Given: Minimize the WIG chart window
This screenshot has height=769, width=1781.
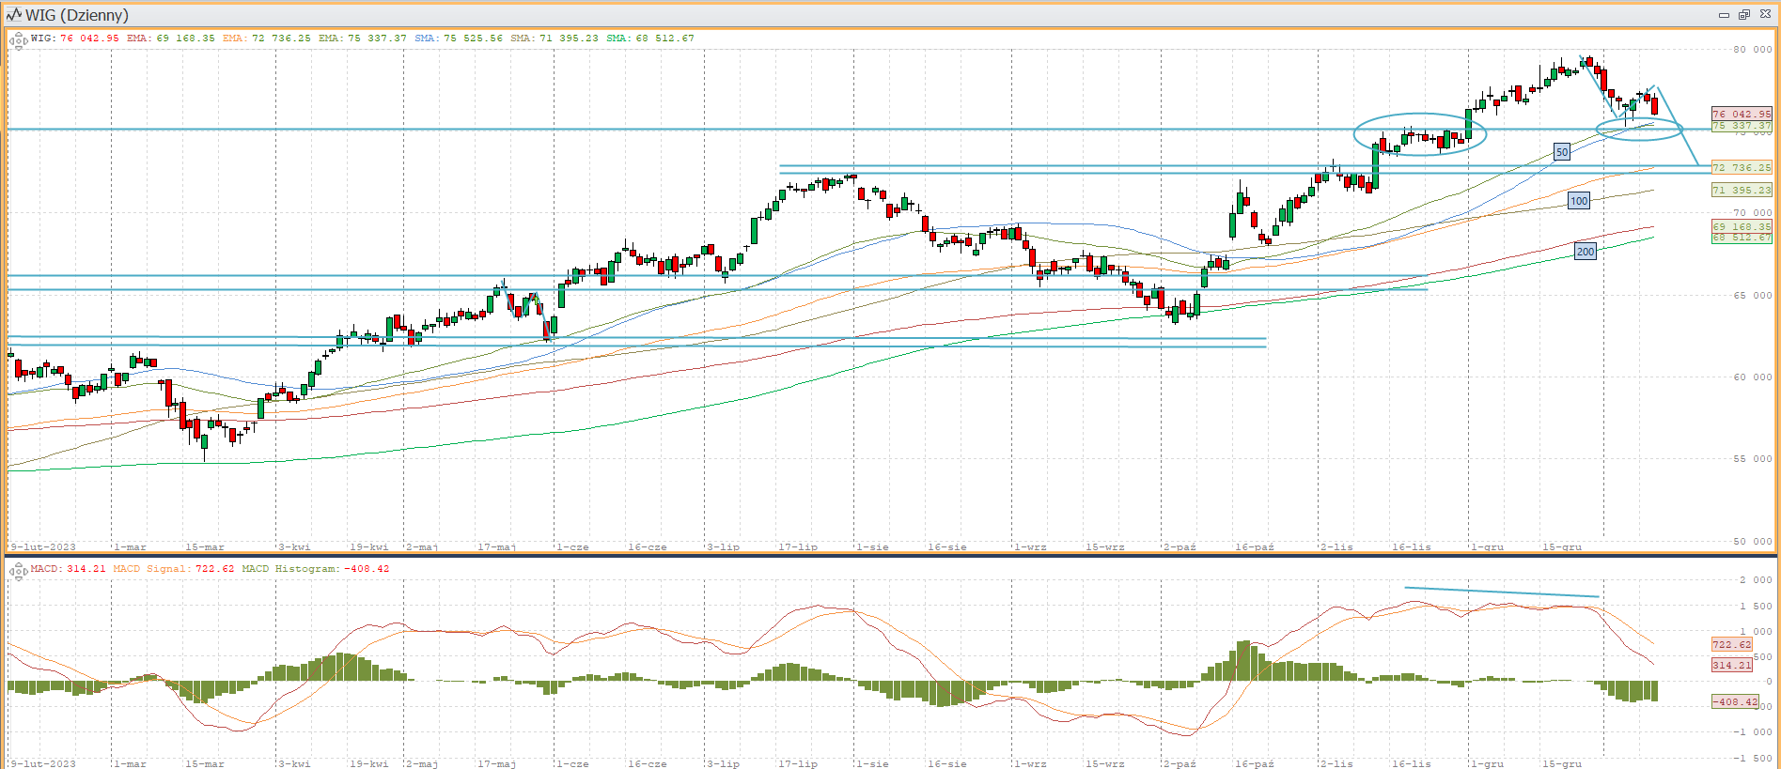Looking at the screenshot, I should [1724, 15].
